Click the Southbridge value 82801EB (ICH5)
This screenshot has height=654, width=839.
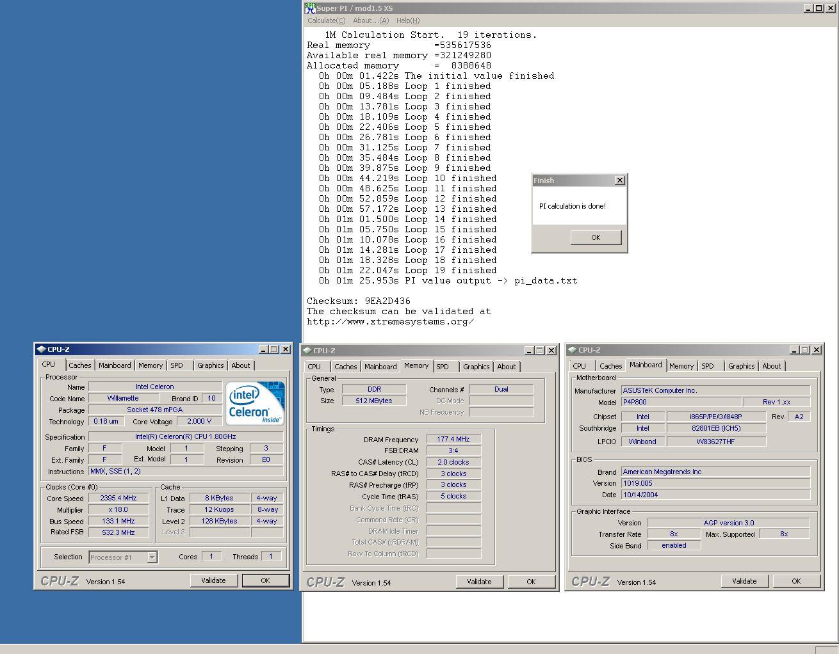pyautogui.click(x=716, y=428)
